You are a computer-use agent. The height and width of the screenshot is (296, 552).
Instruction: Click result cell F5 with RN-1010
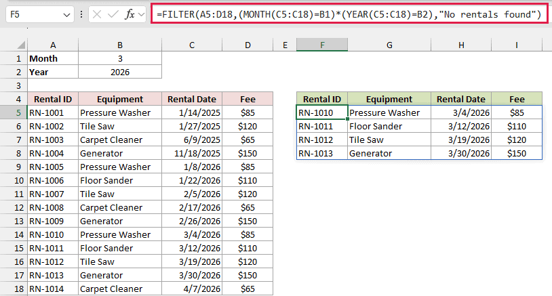(x=322, y=112)
